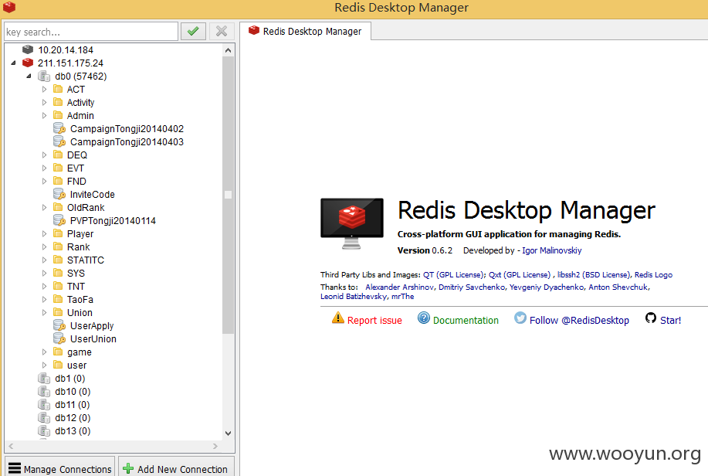Expand the TNT folder

coord(44,286)
